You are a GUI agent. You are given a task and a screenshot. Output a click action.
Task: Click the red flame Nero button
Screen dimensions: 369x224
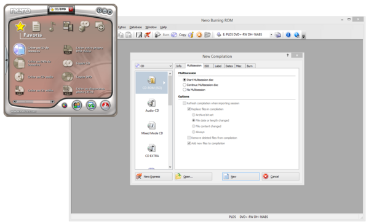(105, 105)
